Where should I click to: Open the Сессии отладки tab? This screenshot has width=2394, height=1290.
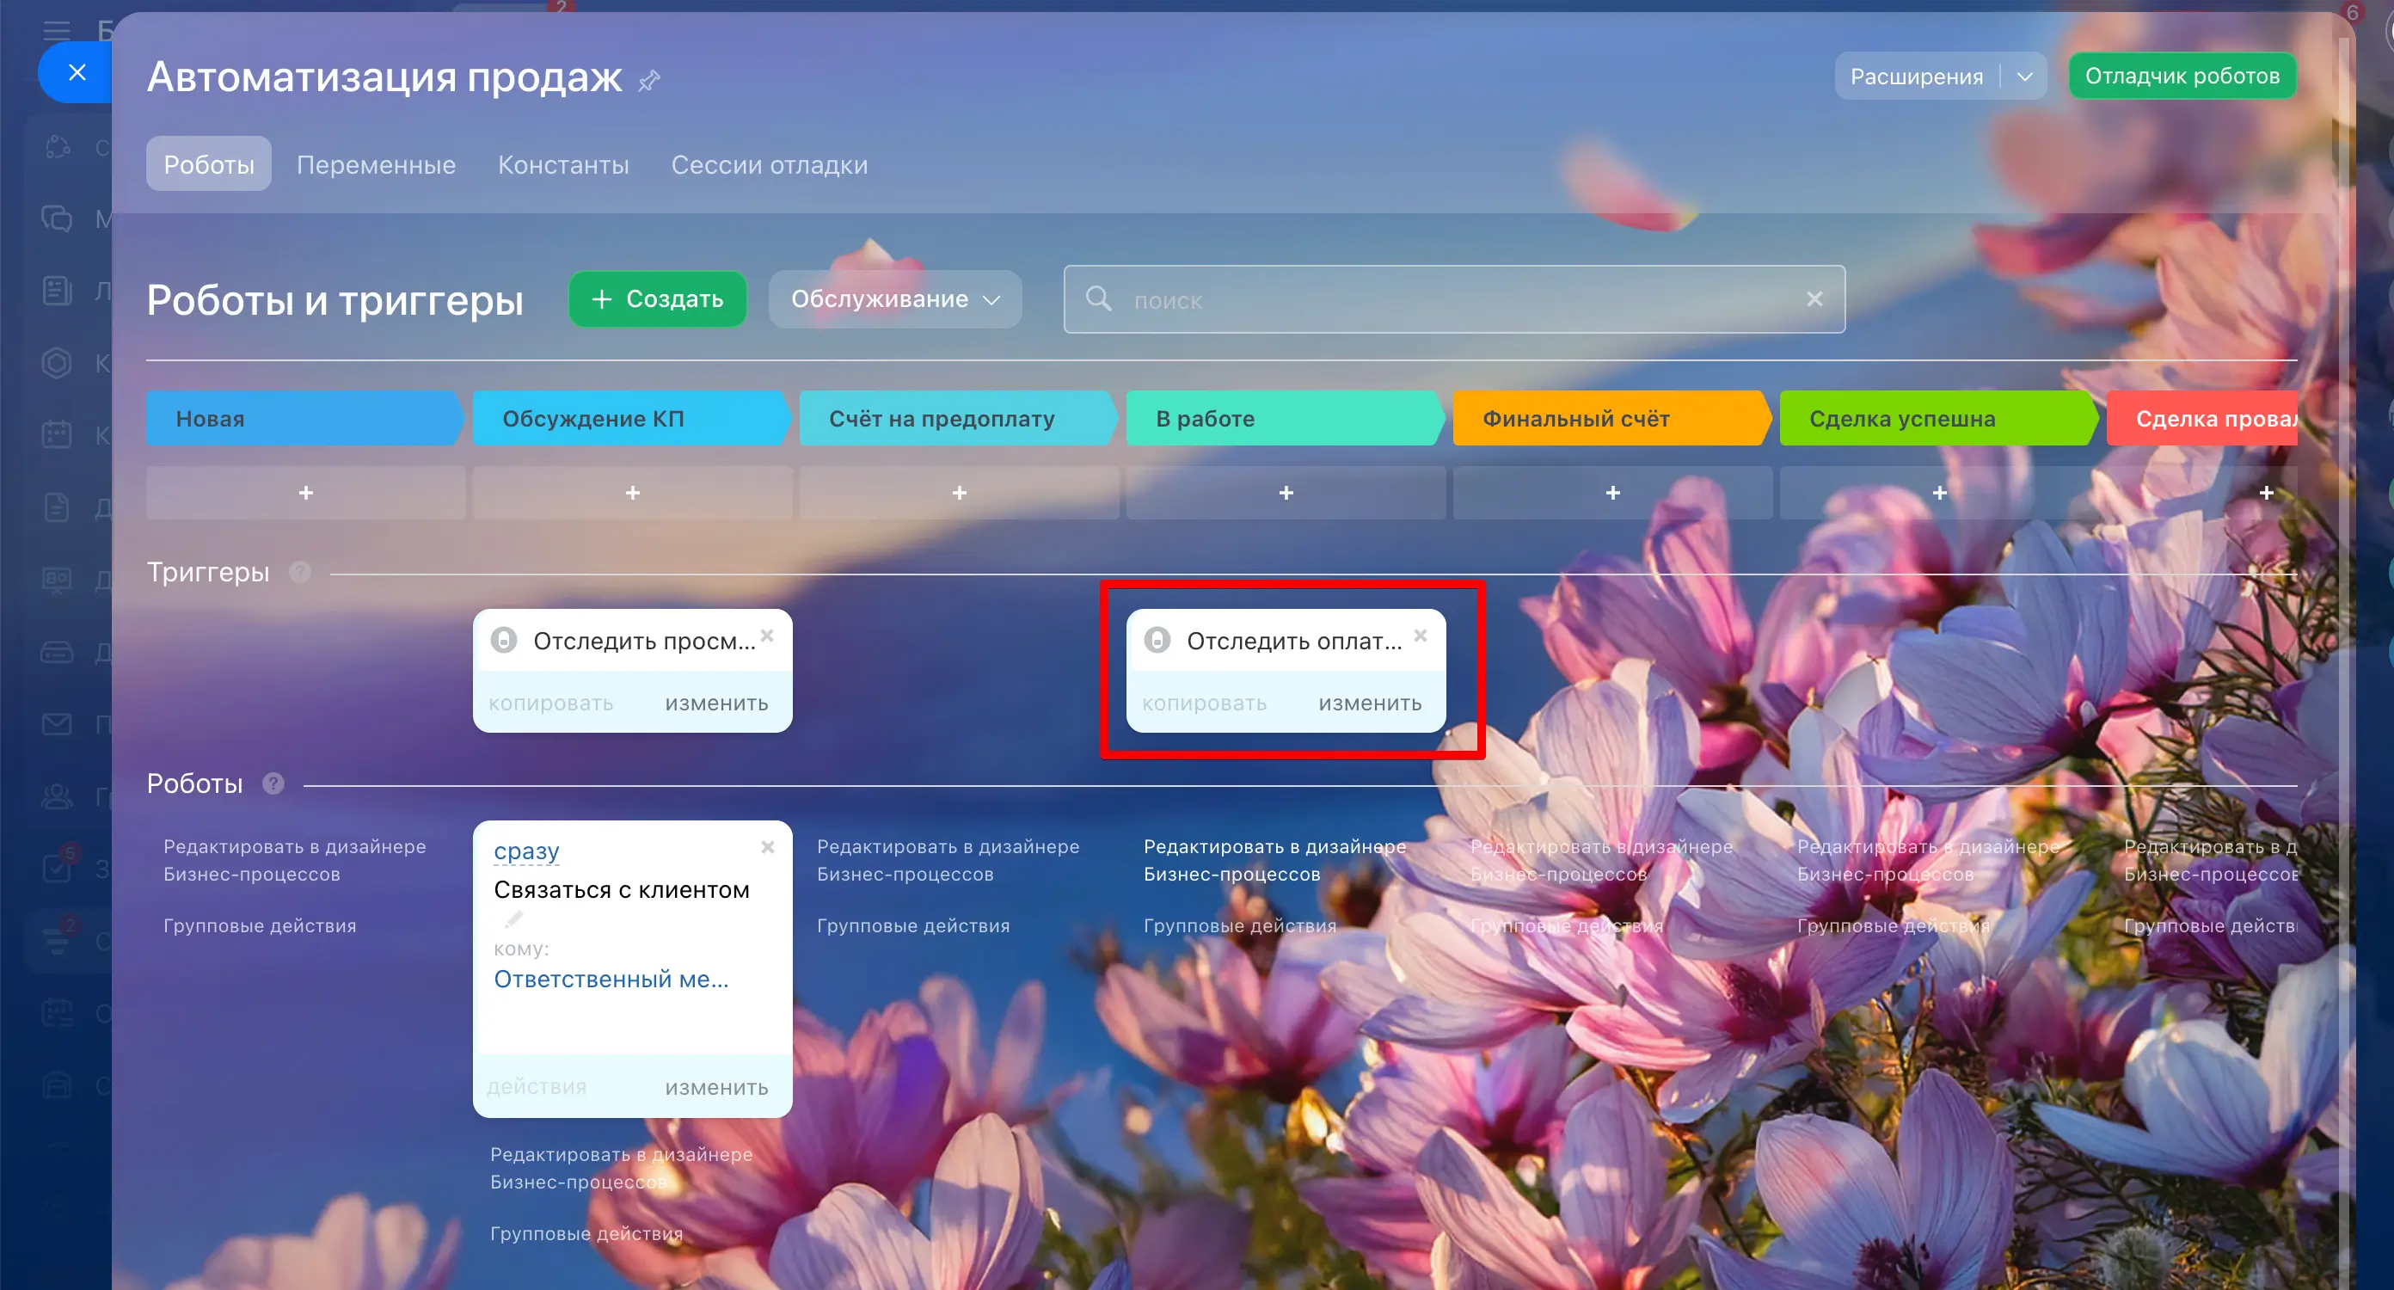769,164
